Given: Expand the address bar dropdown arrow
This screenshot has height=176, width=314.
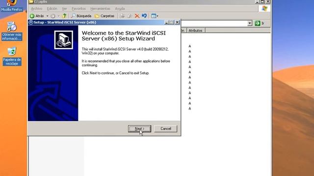Looking at the screenshot, I should point(250,23).
